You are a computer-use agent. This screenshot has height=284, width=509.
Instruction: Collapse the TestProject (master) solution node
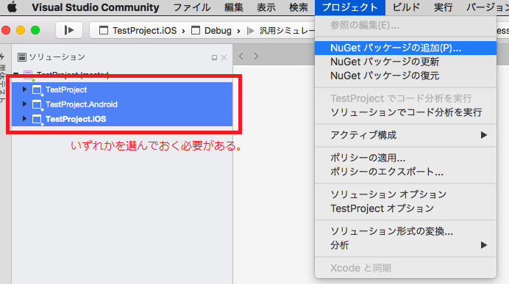click(15, 74)
